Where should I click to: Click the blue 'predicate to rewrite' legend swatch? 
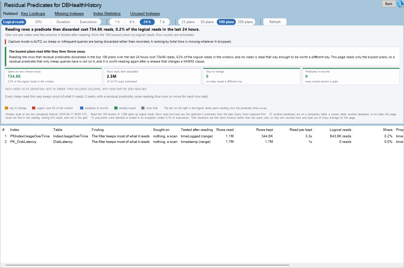[x=82, y=108]
